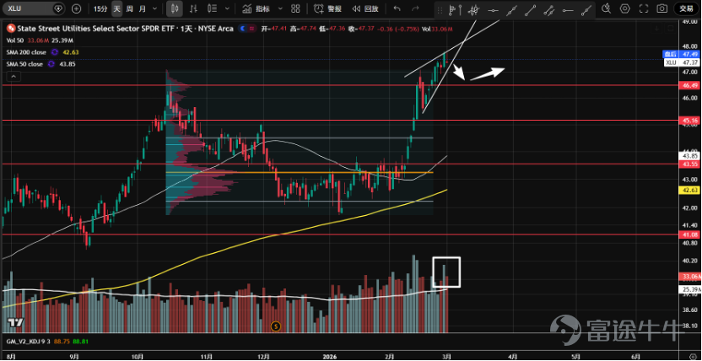The width and height of the screenshot is (702, 361).
Task: Select the horizontal line drawing tool
Action: tap(493, 10)
